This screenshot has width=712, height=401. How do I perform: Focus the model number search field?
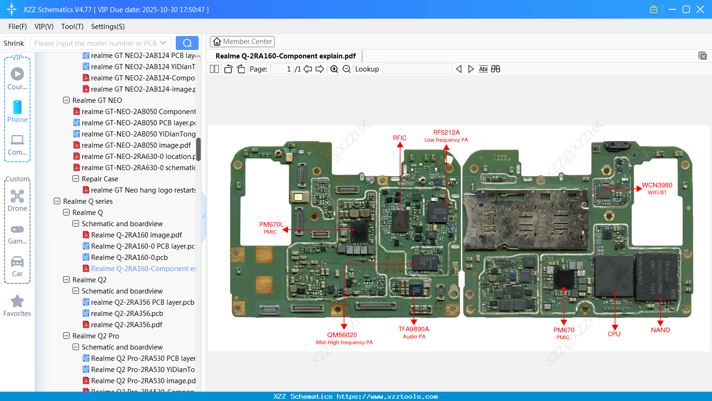[x=95, y=43]
